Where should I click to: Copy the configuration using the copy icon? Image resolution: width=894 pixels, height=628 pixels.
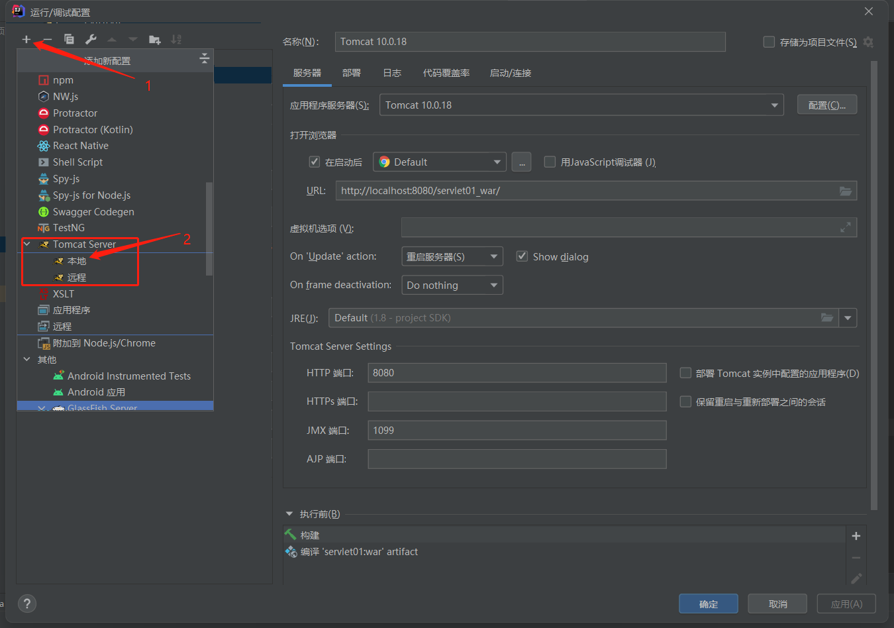69,40
